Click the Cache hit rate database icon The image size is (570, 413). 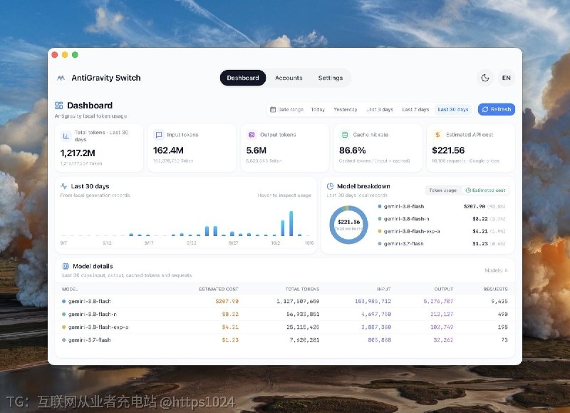pos(345,135)
